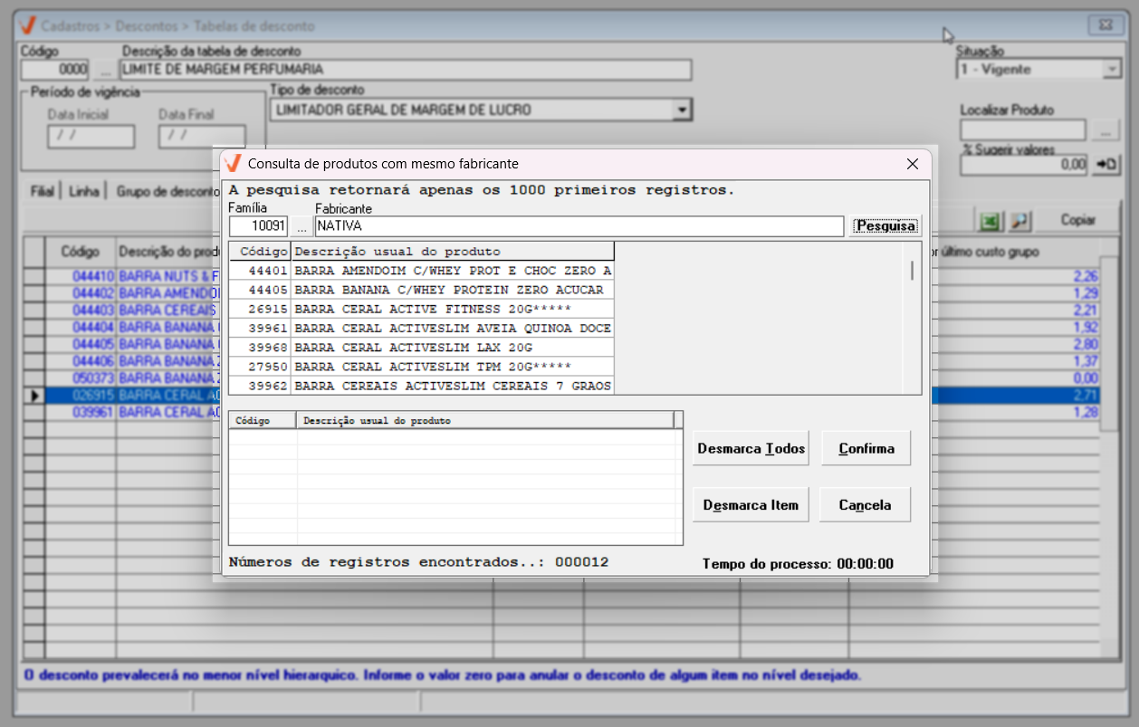Click the Pesquisa button in the dialog

pos(885,226)
